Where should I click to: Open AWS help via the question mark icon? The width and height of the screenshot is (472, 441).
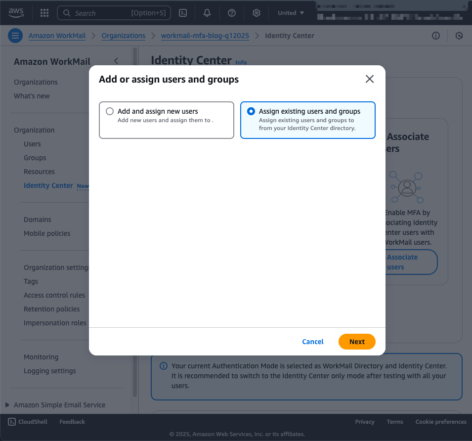point(232,12)
